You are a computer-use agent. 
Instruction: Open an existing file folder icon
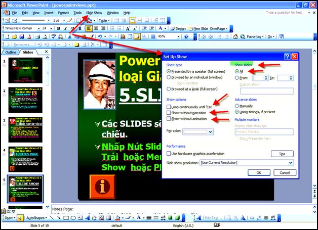click(x=14, y=36)
